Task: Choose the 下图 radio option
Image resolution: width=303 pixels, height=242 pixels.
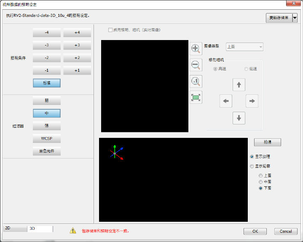Action: [260, 188]
